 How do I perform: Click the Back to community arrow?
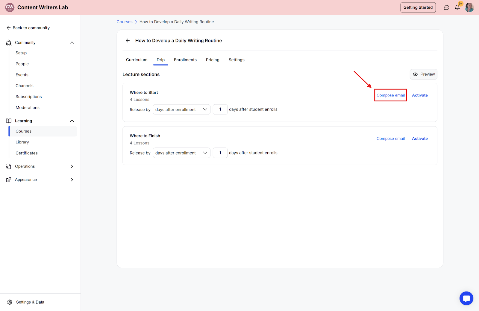[9, 28]
